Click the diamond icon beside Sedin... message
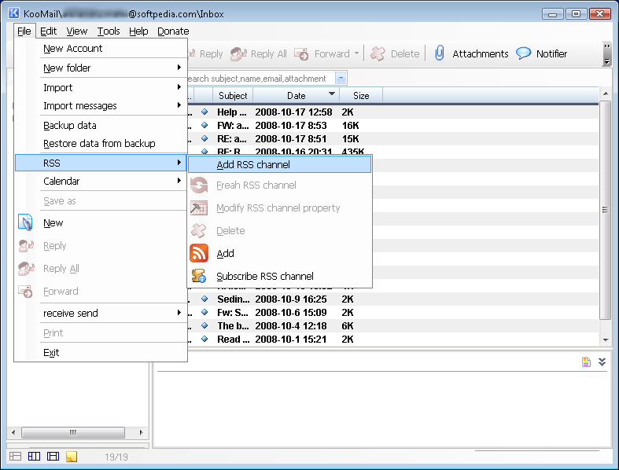The image size is (619, 470). [x=204, y=299]
